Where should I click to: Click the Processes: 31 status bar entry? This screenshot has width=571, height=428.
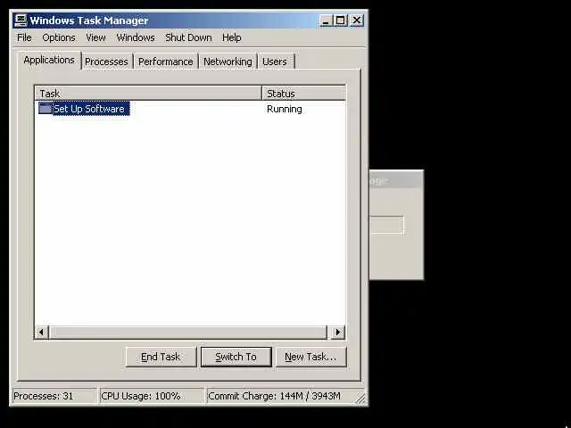[54, 396]
